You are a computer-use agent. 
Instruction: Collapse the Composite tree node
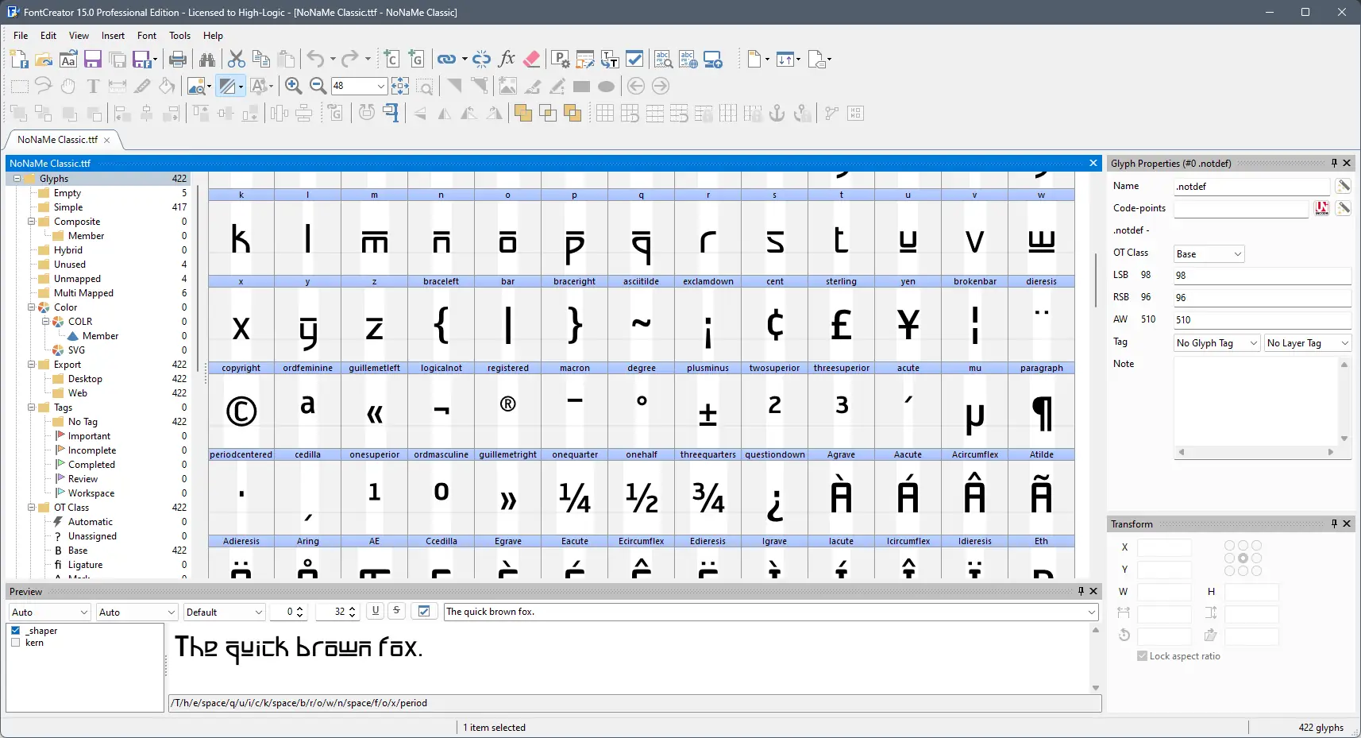coord(31,222)
